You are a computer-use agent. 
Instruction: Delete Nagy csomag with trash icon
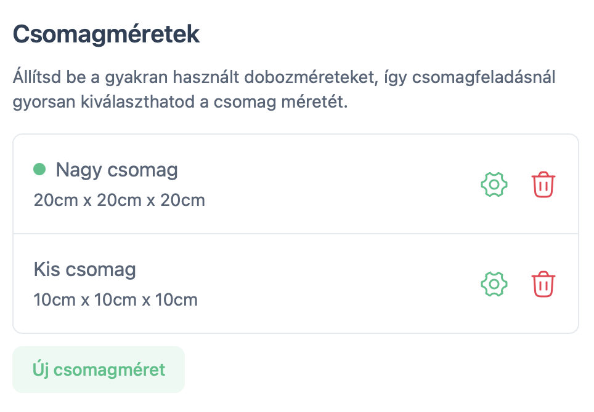[x=543, y=184]
